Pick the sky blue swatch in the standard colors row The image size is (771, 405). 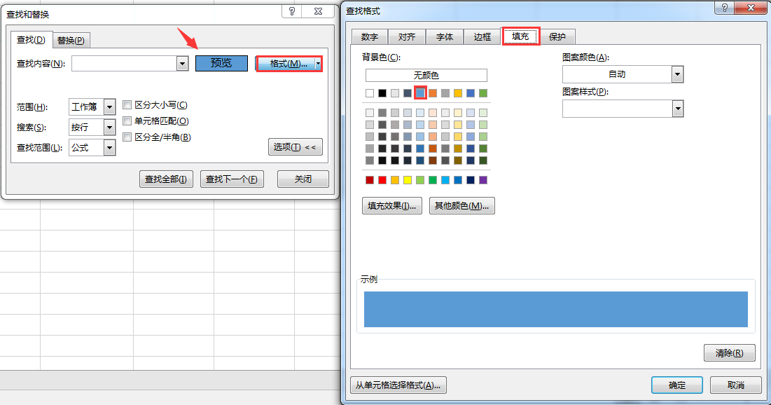click(x=445, y=180)
